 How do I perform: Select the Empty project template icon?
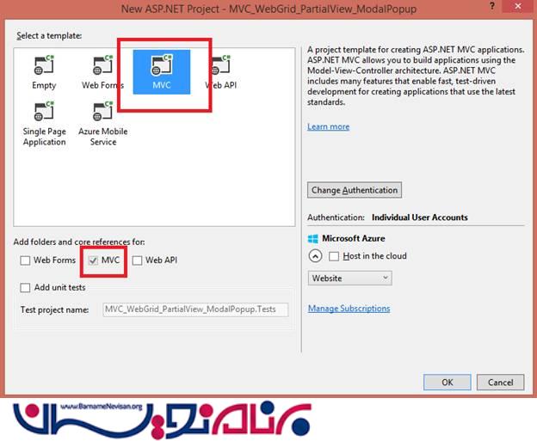click(x=44, y=64)
